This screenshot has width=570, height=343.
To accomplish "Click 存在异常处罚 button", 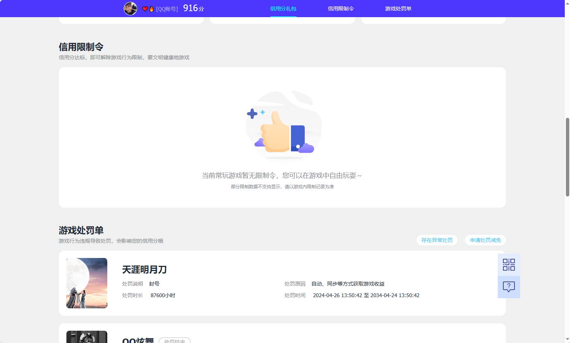I will pos(437,240).
